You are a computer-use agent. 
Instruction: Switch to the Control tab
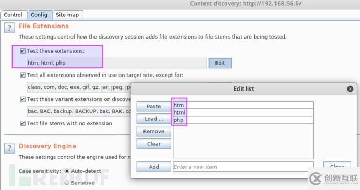(13, 15)
